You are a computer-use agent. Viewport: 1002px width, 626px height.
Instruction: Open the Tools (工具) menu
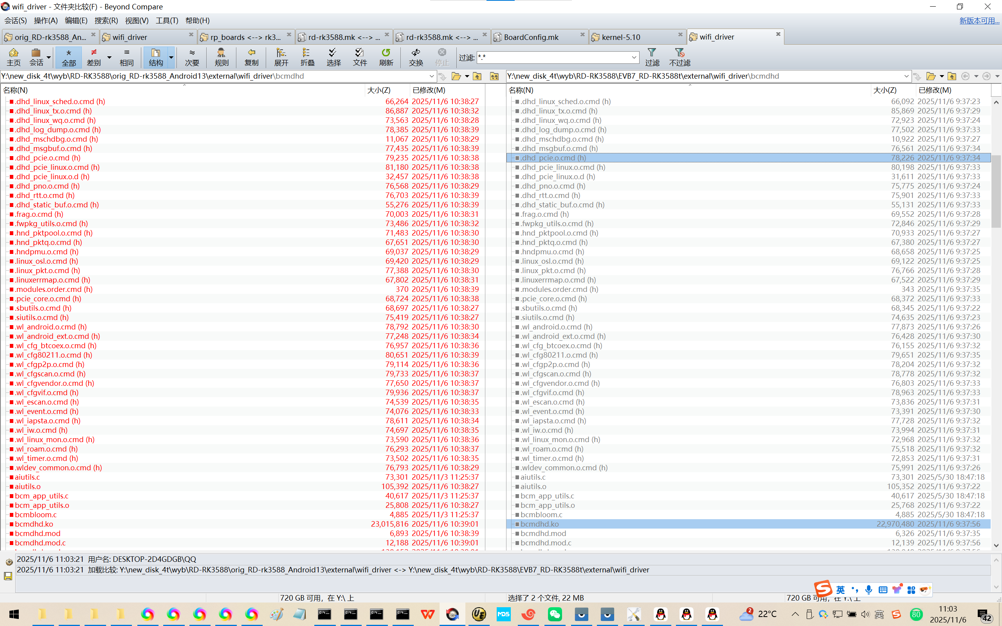(x=167, y=21)
